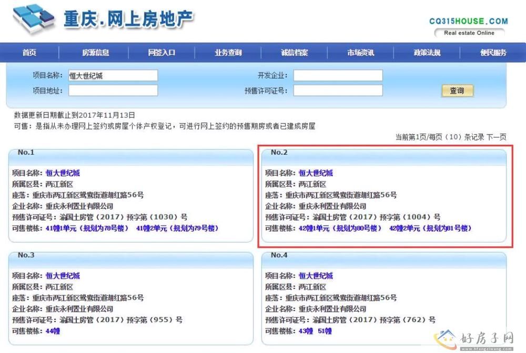526x353 pixels.
Task: Click the permit text ending 预字第（762）号
Action: pyautogui.click(x=350, y=320)
